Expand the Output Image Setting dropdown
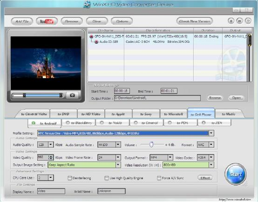This screenshot has width=258, height=202. (118, 165)
